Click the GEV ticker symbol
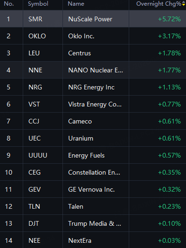This screenshot has width=186, height=248. [x=35, y=189]
